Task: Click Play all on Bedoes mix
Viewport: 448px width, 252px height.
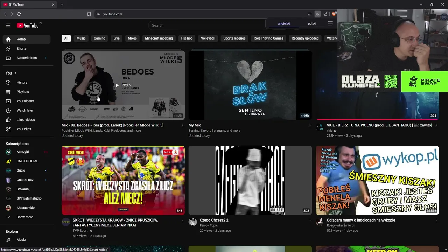Action: pyautogui.click(x=124, y=85)
